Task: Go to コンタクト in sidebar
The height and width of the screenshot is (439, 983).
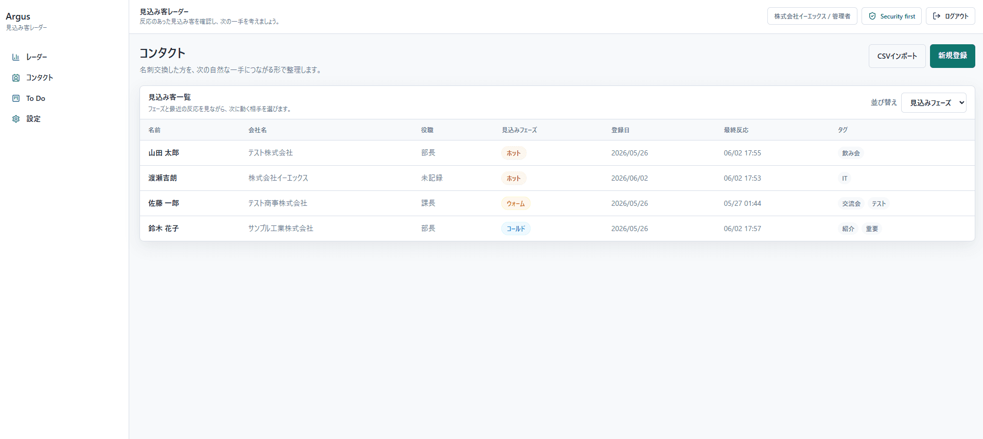Action: (x=64, y=78)
